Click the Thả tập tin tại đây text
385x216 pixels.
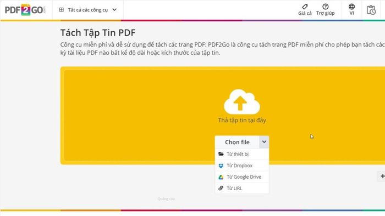click(242, 120)
